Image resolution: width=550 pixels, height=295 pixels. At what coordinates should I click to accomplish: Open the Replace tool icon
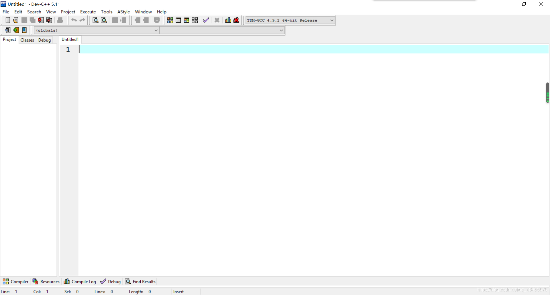(x=104, y=20)
